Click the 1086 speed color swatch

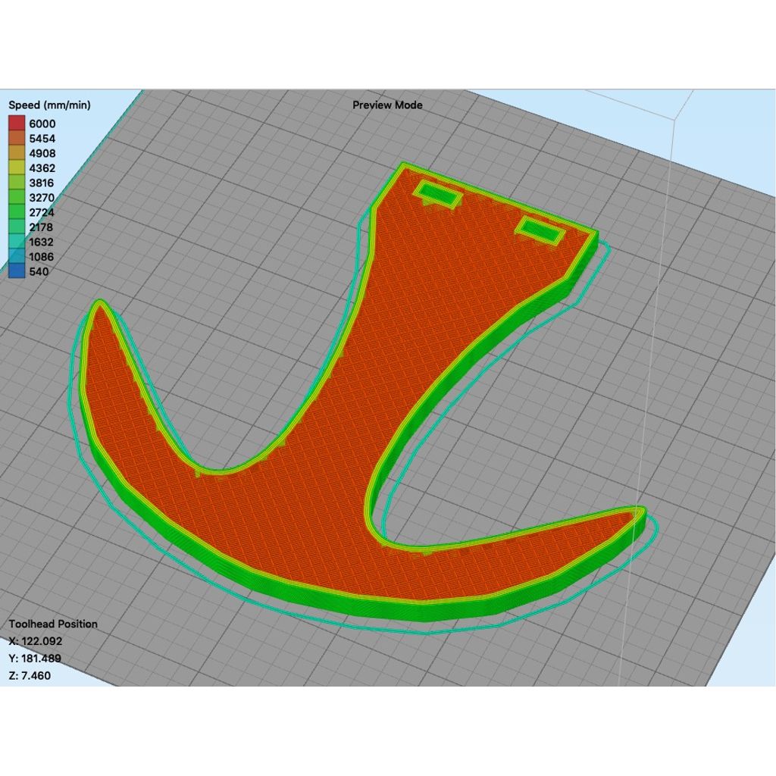[x=17, y=257]
